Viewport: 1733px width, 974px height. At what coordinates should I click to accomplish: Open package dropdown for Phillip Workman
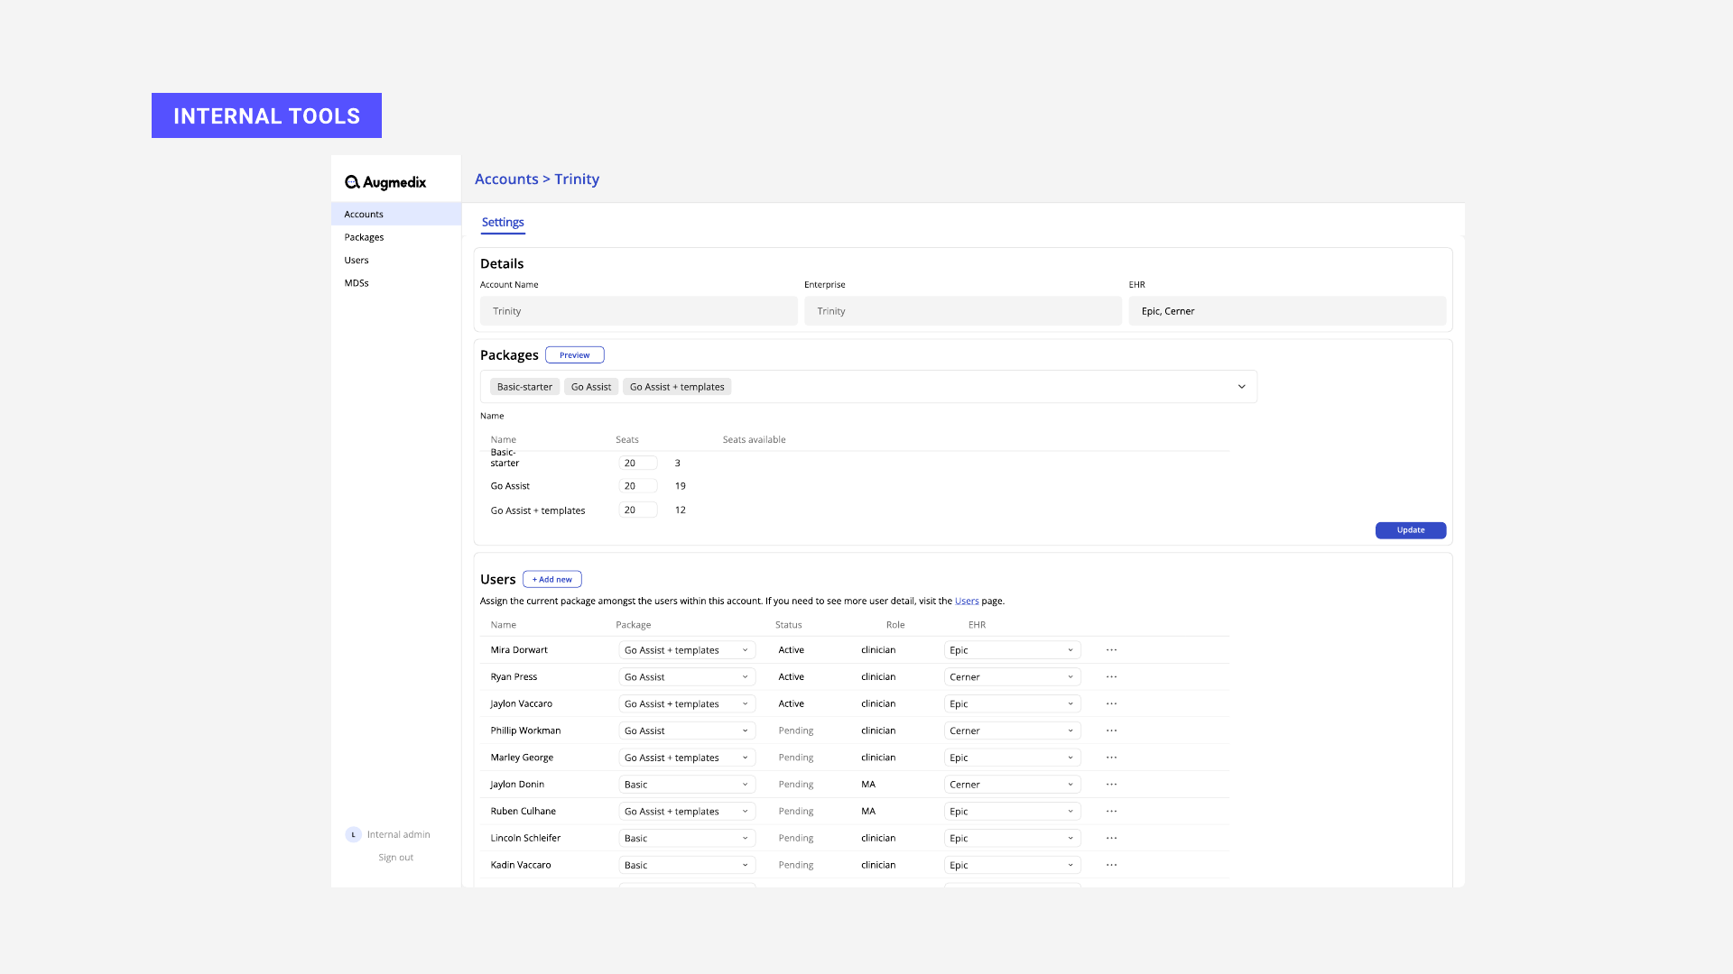point(687,731)
